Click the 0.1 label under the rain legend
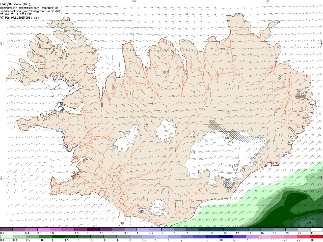 coord(2,240)
